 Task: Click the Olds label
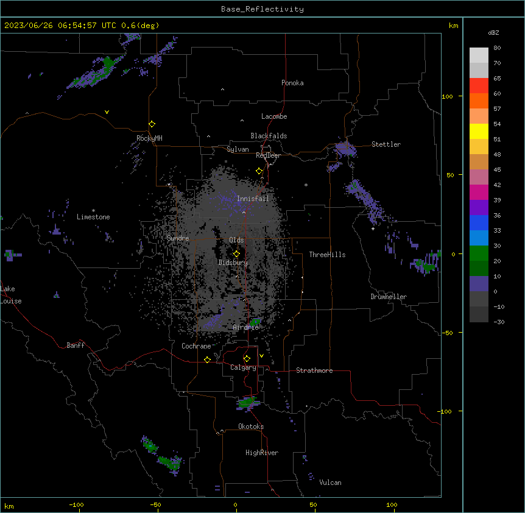click(236, 240)
